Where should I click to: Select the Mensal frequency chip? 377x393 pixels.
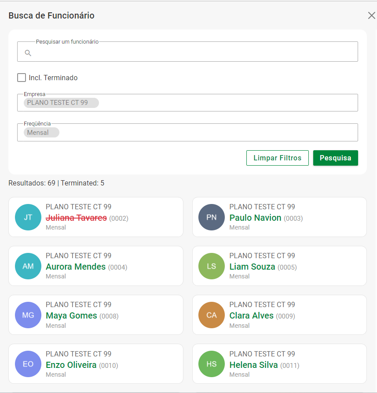41,132
